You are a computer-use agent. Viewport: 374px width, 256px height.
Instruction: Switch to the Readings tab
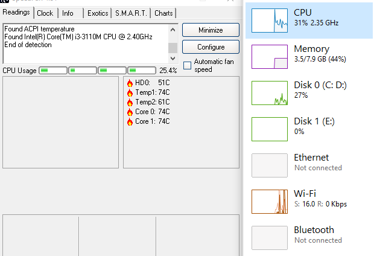point(16,12)
